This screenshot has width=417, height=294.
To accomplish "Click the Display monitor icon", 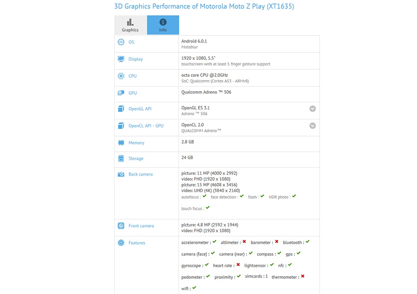I will [x=121, y=59].
